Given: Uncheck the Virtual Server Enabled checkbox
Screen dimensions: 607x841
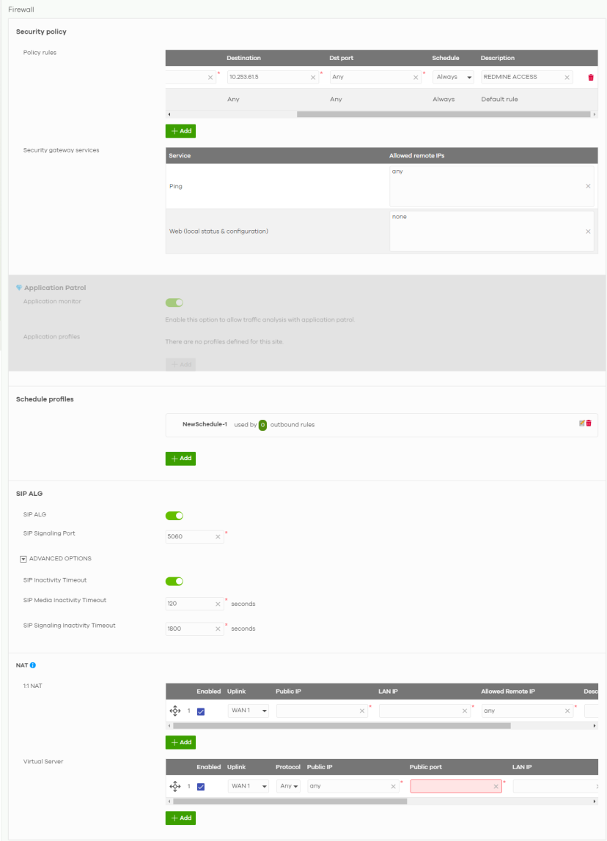Looking at the screenshot, I should pyautogui.click(x=201, y=787).
